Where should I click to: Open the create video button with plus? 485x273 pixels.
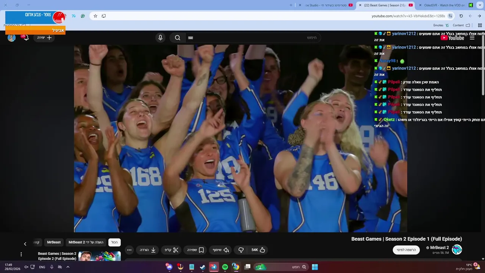pos(44,38)
